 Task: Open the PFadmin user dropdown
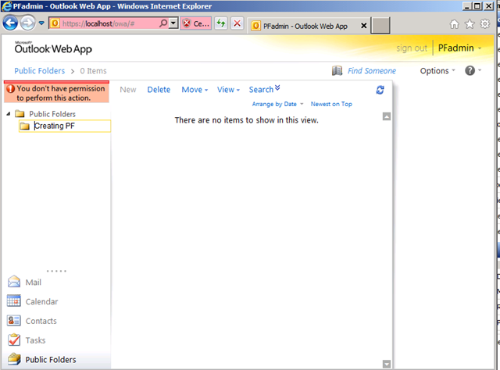459,48
